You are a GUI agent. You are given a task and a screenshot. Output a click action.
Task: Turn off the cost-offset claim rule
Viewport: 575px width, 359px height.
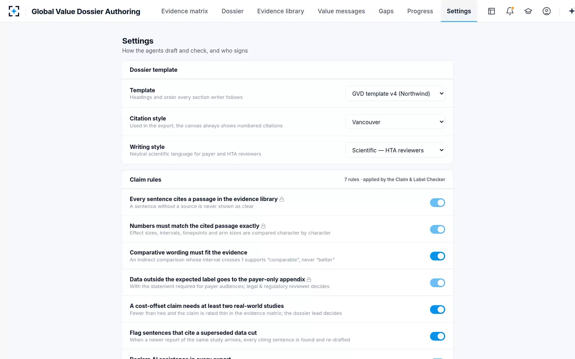[438, 310]
